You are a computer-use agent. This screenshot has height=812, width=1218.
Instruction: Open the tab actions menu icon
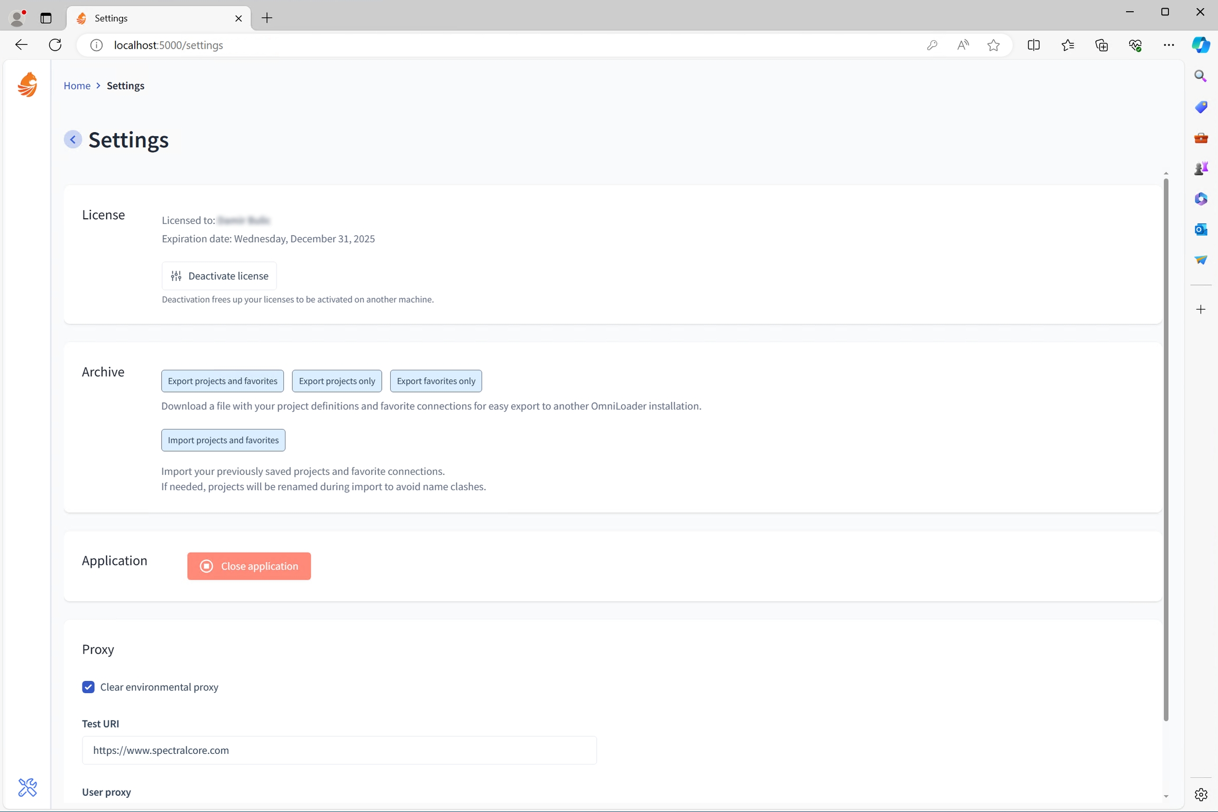(46, 18)
